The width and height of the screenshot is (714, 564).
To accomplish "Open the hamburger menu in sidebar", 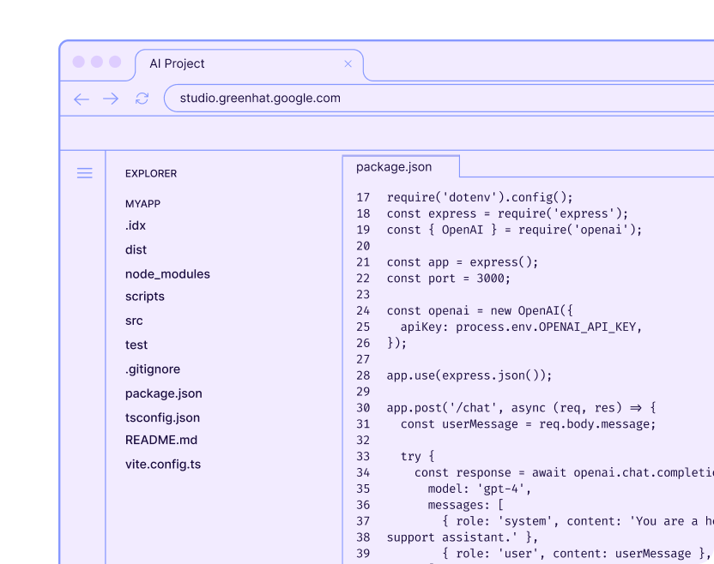I will coord(85,173).
